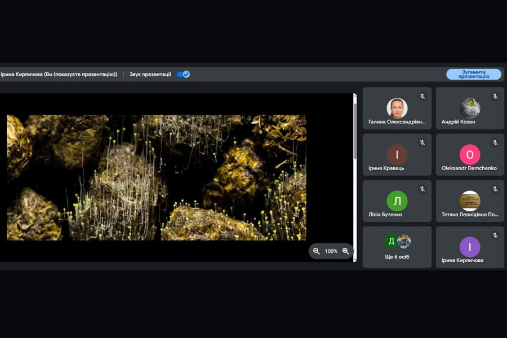Click the Ірина Кирпичова presenter label

[x=59, y=74]
